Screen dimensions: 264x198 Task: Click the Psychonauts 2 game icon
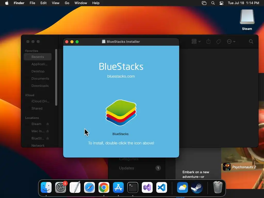pos(227,167)
